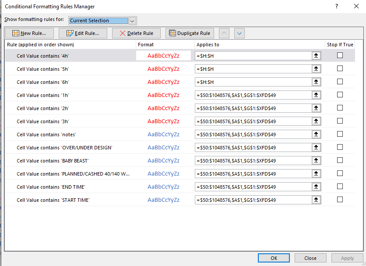
Task: Collapse range selector for the '3h' rule
Action: [x=316, y=121]
